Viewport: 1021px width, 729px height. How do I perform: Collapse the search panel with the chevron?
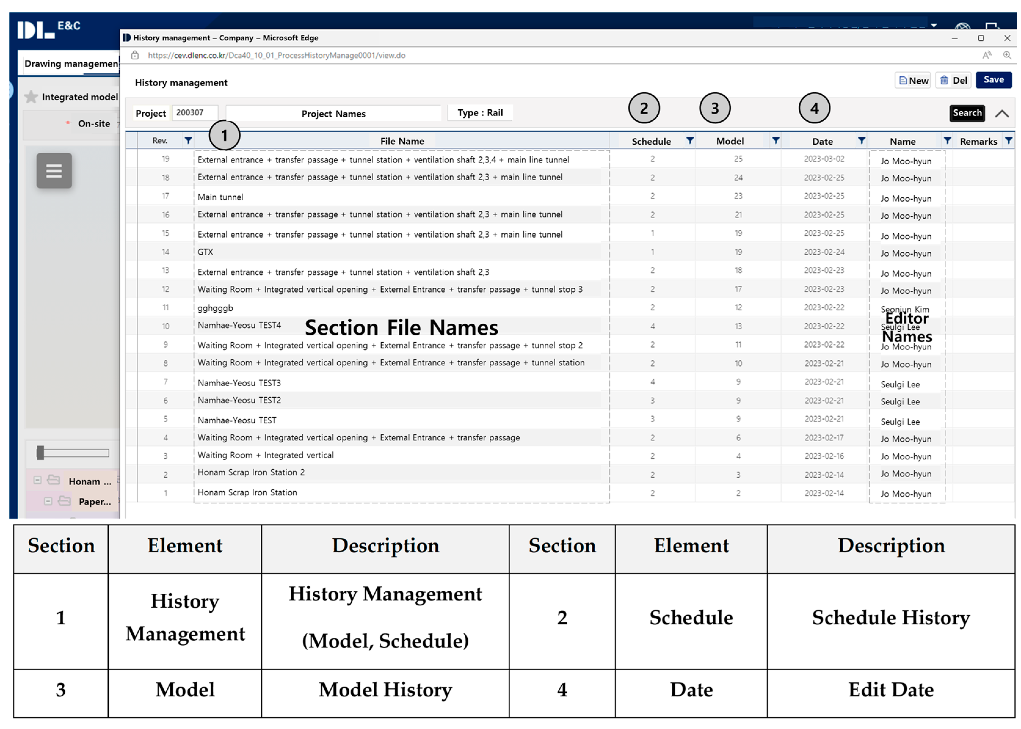coord(1002,114)
